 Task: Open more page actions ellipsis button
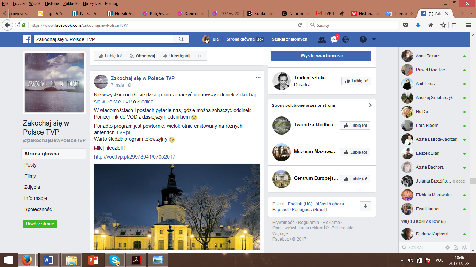click(200, 56)
